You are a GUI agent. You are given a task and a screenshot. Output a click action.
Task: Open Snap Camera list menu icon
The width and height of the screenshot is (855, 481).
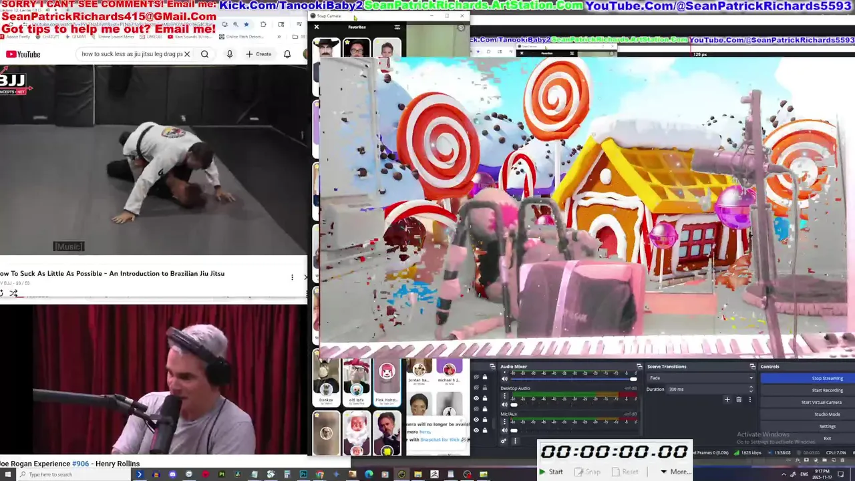pos(397,27)
